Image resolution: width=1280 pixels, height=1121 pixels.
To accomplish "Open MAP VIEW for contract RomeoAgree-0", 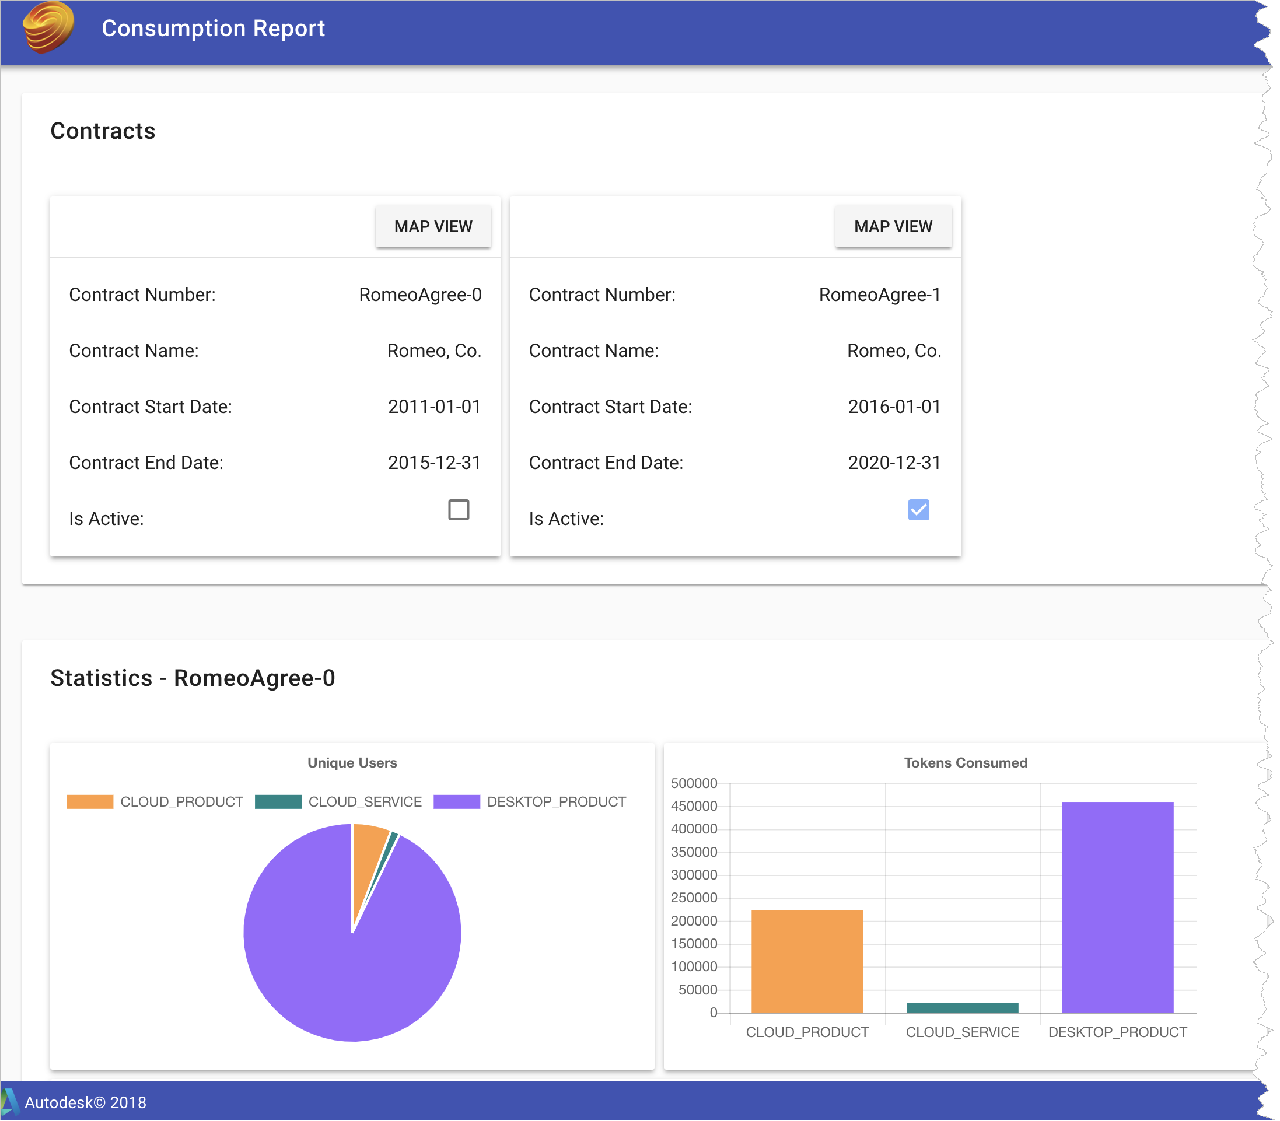I will [x=433, y=226].
